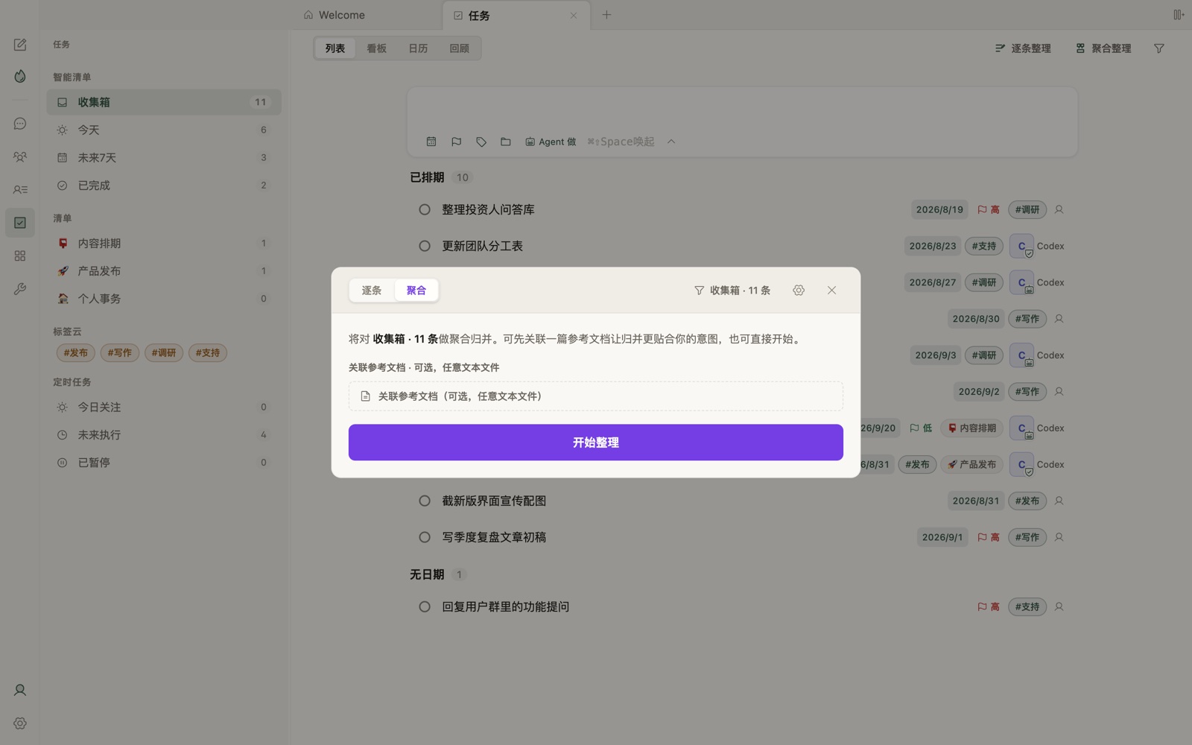Click 逐条整理 in top toolbar
Image resolution: width=1192 pixels, height=745 pixels.
(x=1023, y=48)
